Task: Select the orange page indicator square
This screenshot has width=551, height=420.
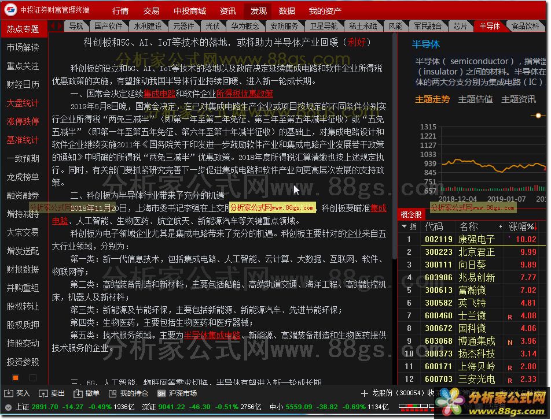Action: point(16,378)
